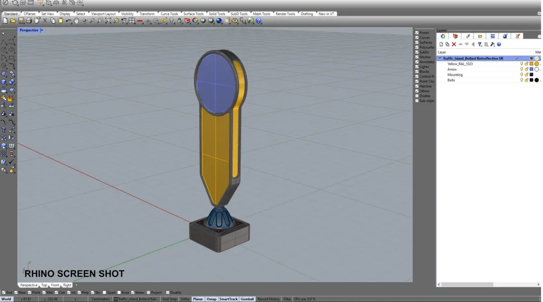The height and width of the screenshot is (302, 543).
Task: Click the blue Render sphere icon
Action: coord(219,21)
